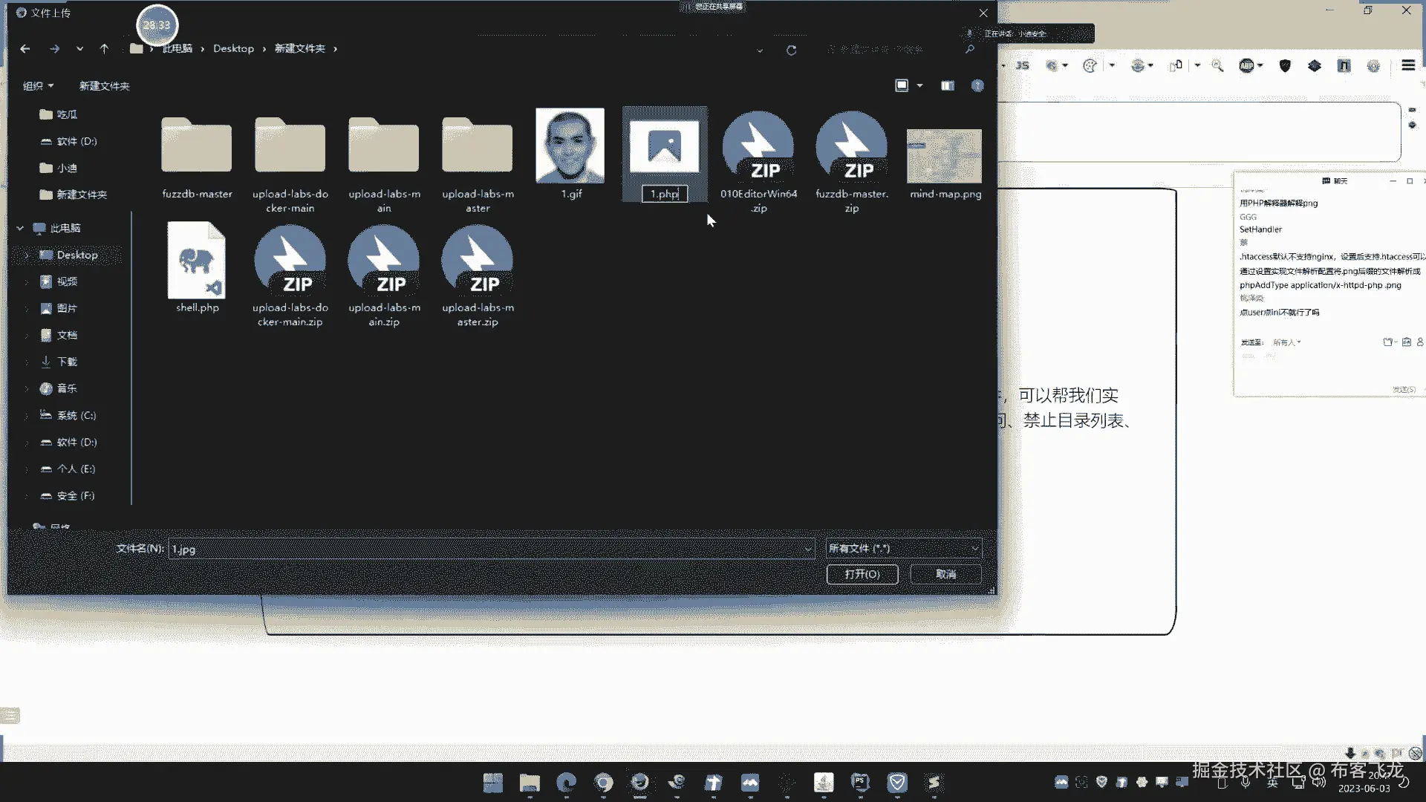Open the view layout options dropdown
The height and width of the screenshot is (802, 1426).
click(919, 86)
